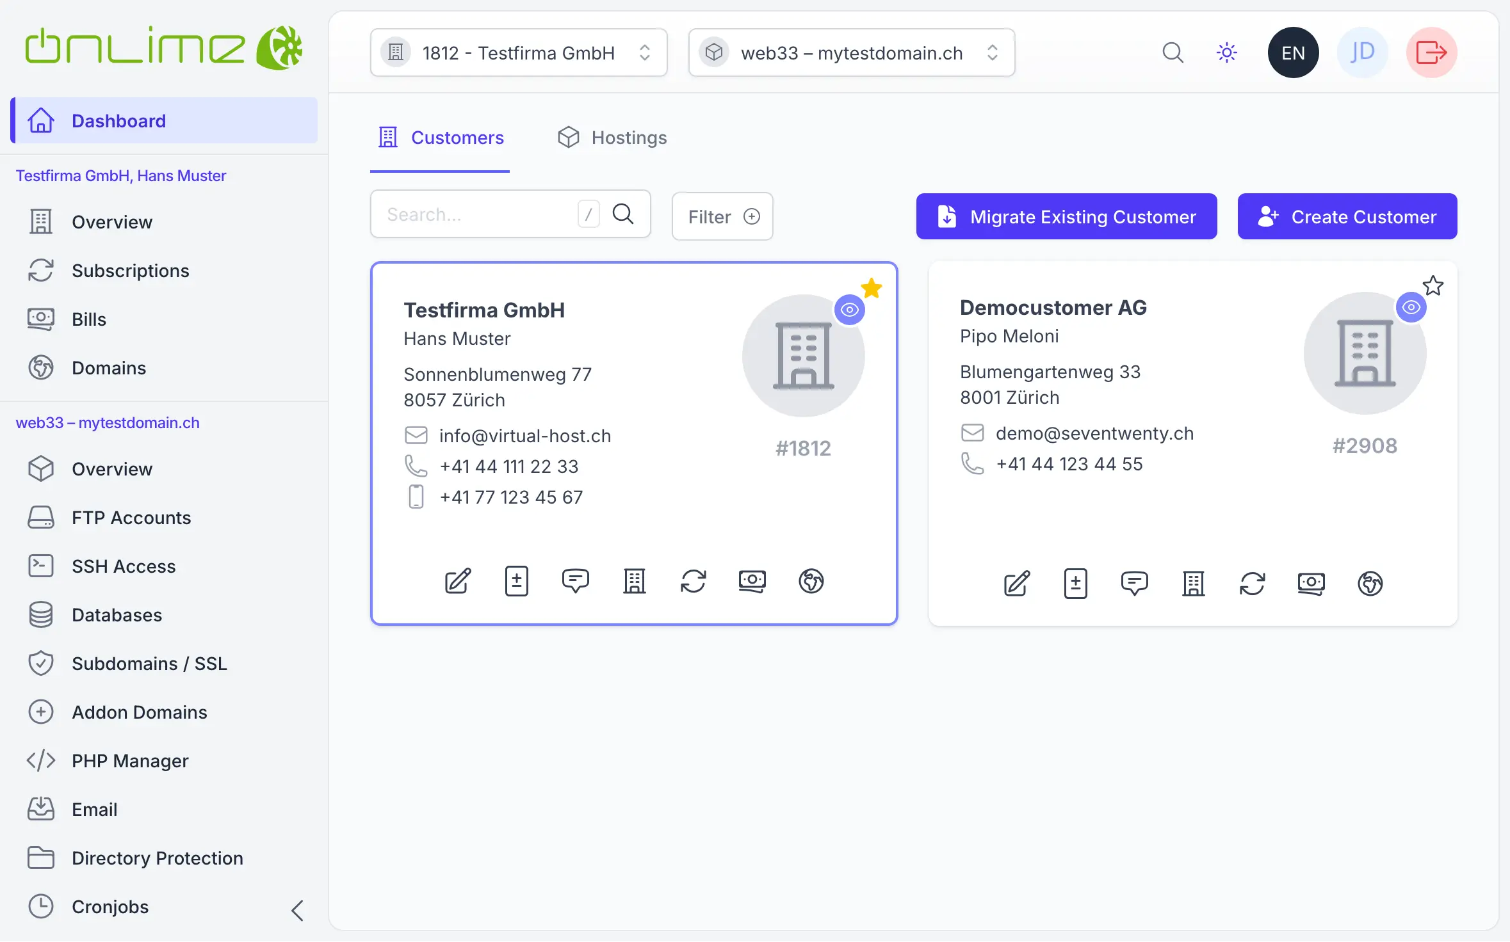Collapse the sidebar with chevron arrow

297,910
